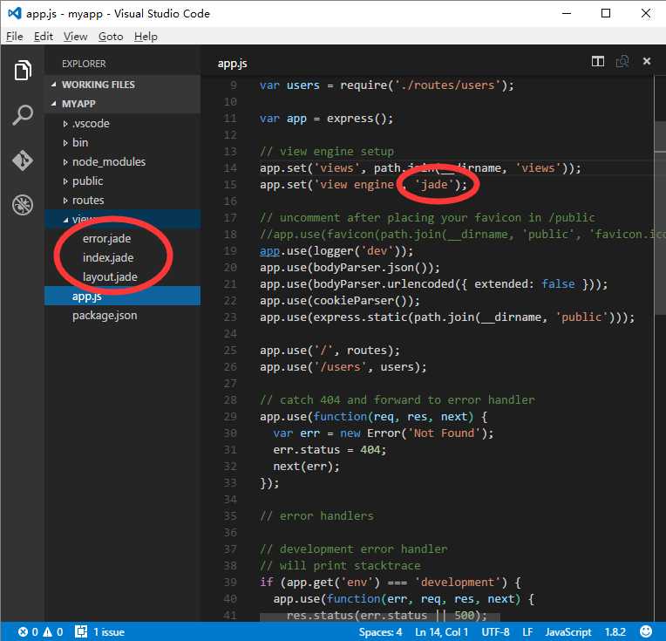
Task: Collapse the views folder
Action: 65,220
